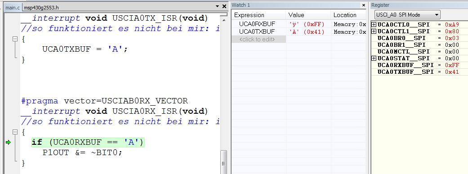
Task: Select the UCA0TXBUF__SPI register row
Action: coord(419,72)
